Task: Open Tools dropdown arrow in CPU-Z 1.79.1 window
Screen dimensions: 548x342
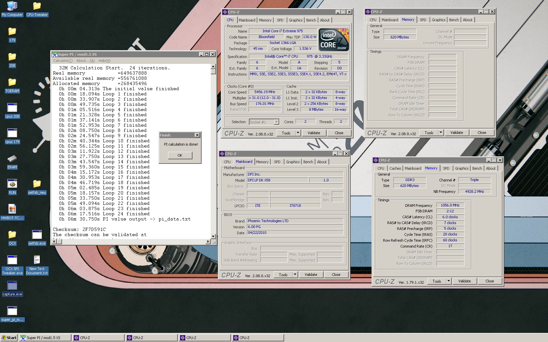Action: pyautogui.click(x=449, y=281)
